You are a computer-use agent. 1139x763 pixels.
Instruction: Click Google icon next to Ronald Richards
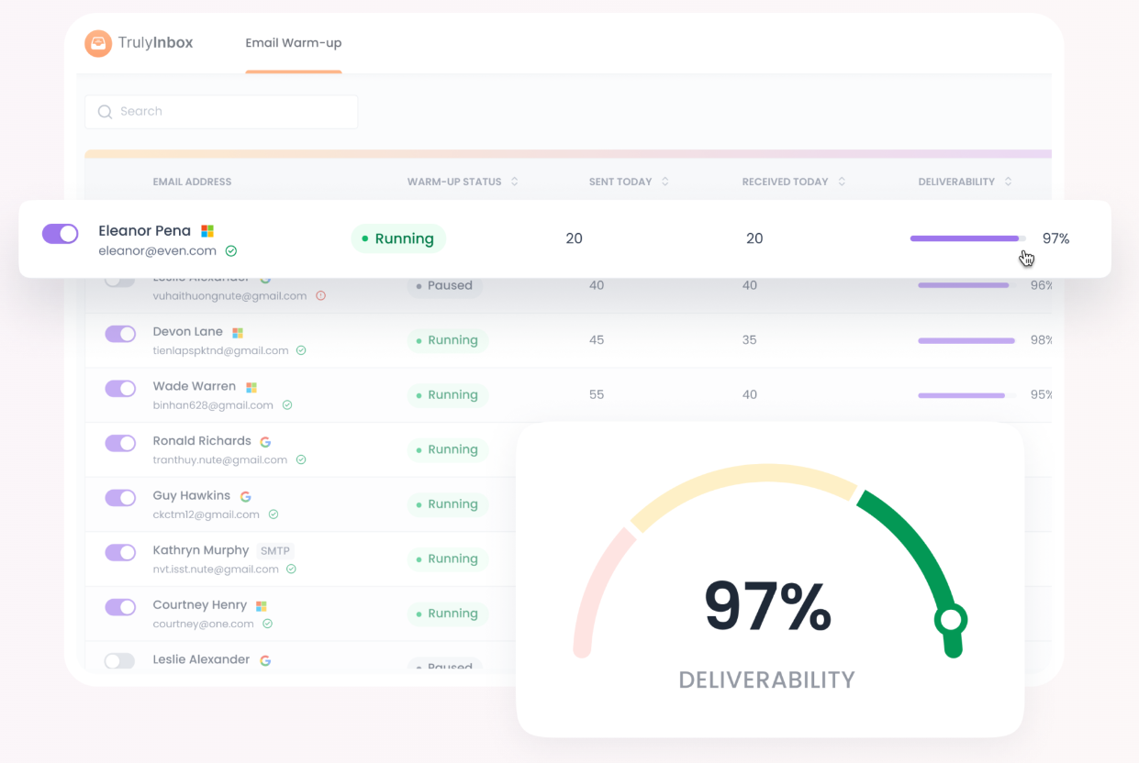265,442
